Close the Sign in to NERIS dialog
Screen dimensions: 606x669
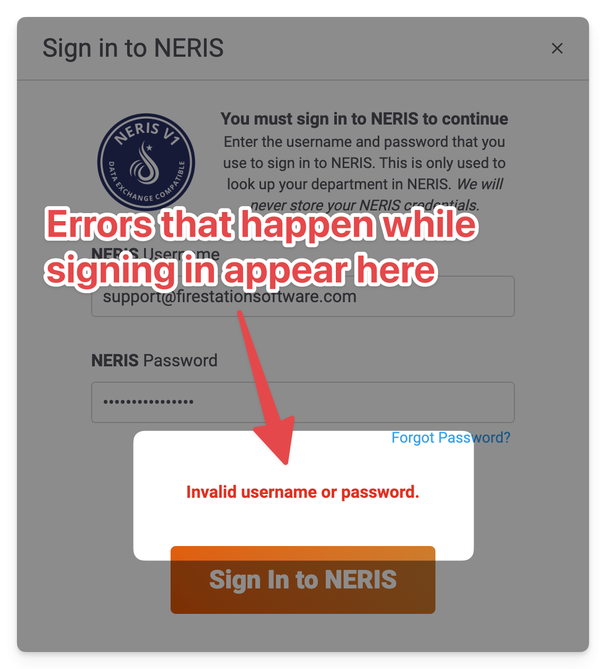pyautogui.click(x=557, y=48)
